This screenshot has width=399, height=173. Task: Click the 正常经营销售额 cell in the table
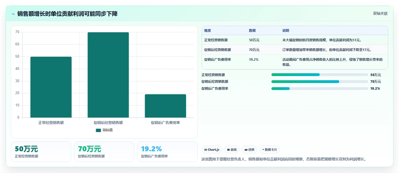click(x=216, y=40)
